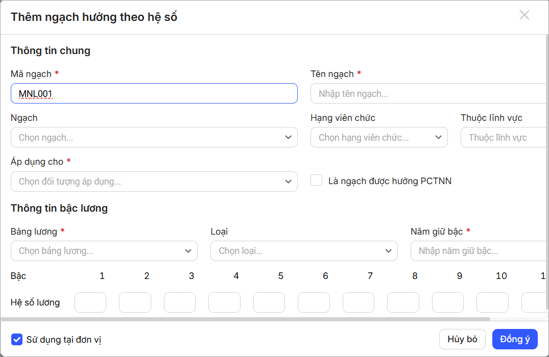549x357 pixels.
Task: Click the horizontal scrollbar of the form
Action: [245, 319]
